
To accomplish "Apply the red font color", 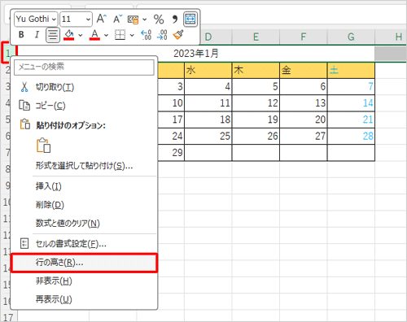I will (x=94, y=35).
